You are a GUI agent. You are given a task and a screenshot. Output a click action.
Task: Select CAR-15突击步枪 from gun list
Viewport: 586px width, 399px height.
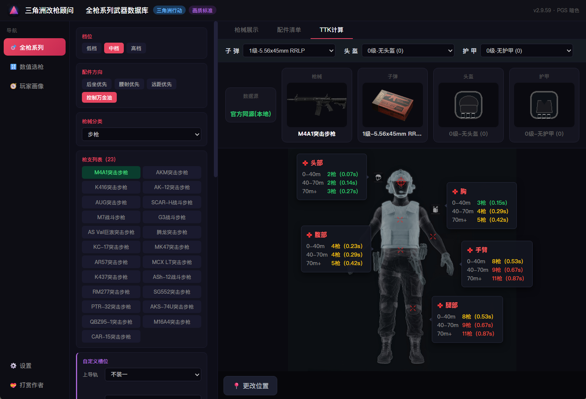pos(111,337)
